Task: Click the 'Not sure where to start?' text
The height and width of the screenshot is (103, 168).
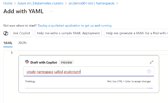Action: click(20, 26)
